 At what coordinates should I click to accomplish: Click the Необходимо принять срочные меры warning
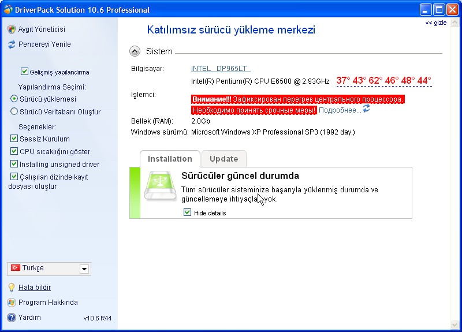(254, 110)
